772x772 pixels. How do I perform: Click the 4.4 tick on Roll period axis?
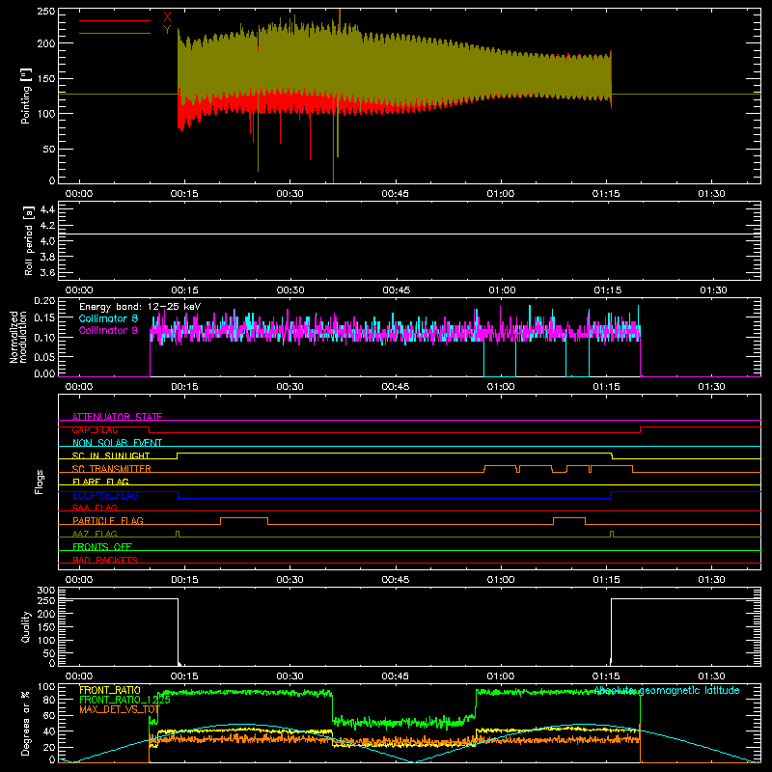[x=47, y=209]
